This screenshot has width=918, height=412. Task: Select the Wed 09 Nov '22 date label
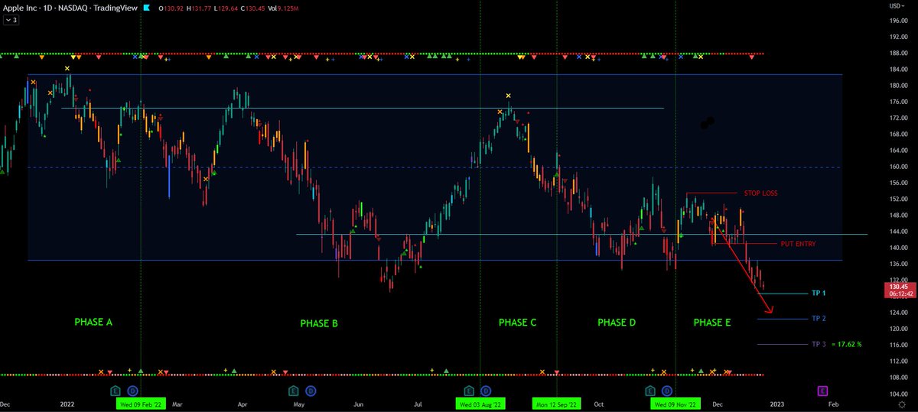click(676, 403)
